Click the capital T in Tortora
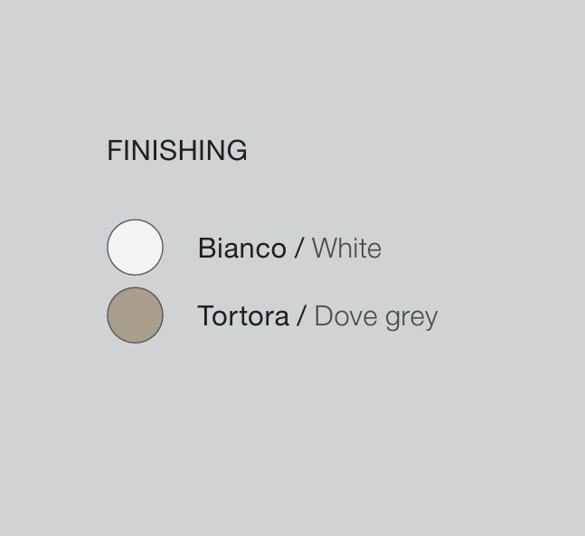This screenshot has width=585, height=536. pos(206,316)
